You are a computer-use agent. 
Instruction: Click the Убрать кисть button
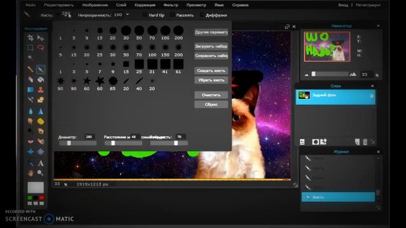click(211, 80)
